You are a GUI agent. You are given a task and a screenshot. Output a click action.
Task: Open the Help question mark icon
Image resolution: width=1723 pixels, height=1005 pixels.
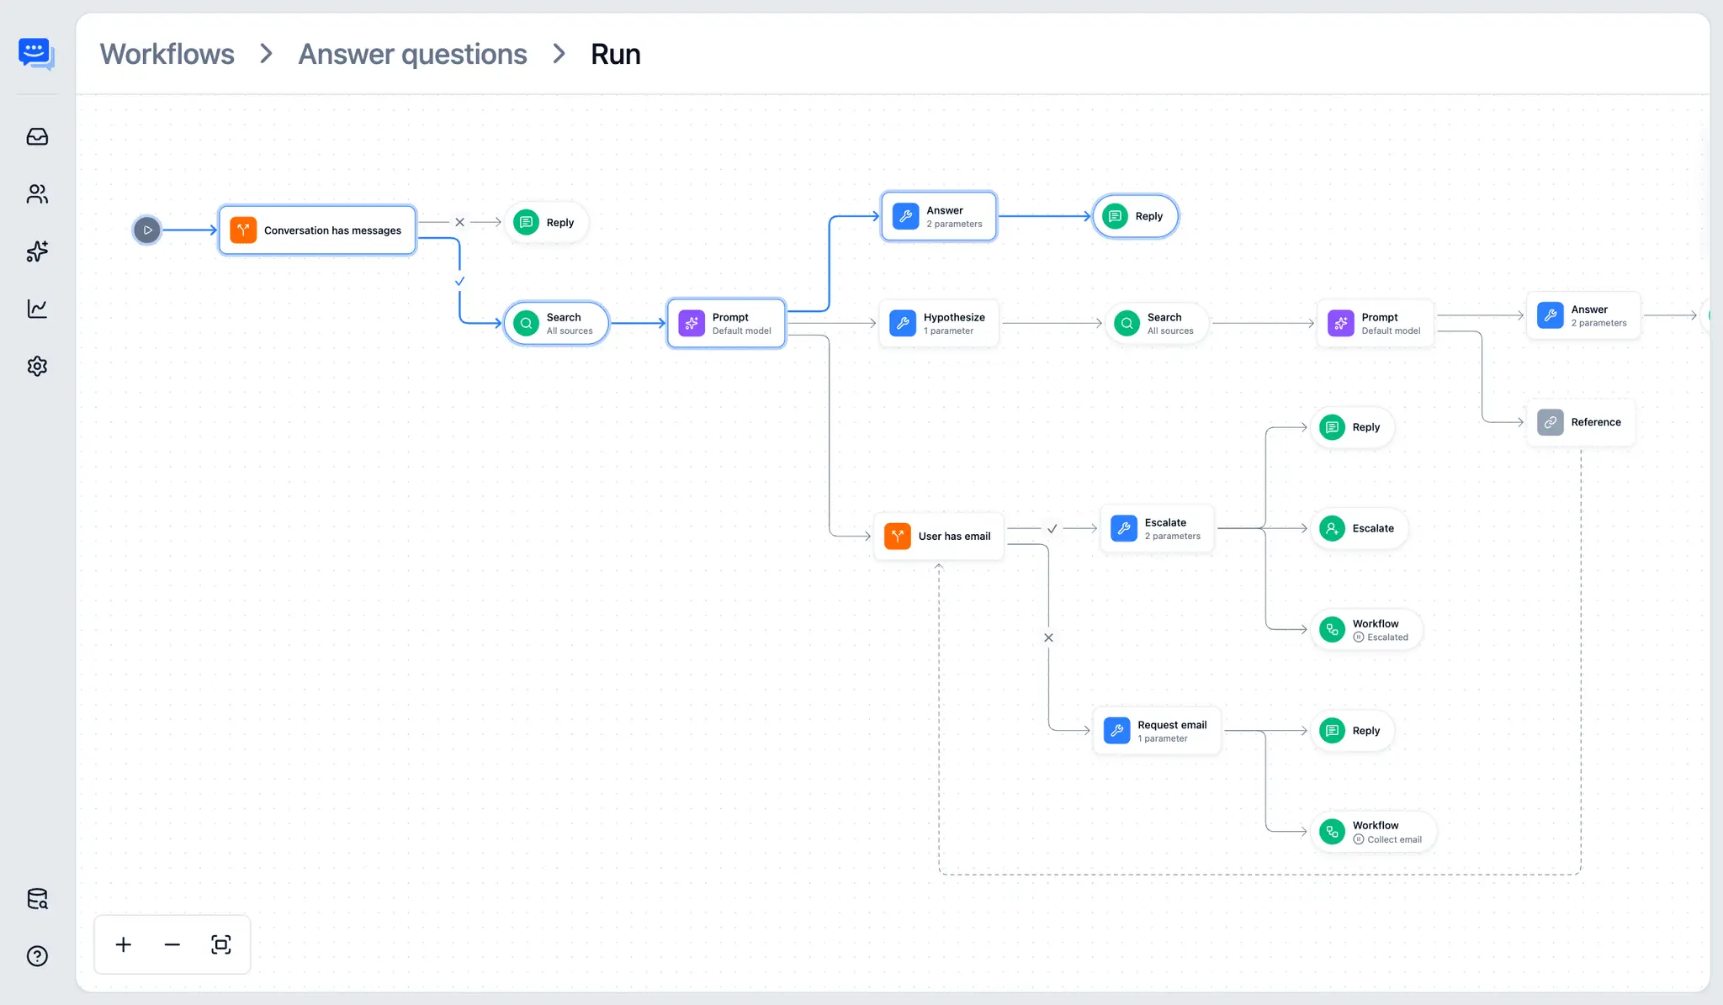click(37, 956)
